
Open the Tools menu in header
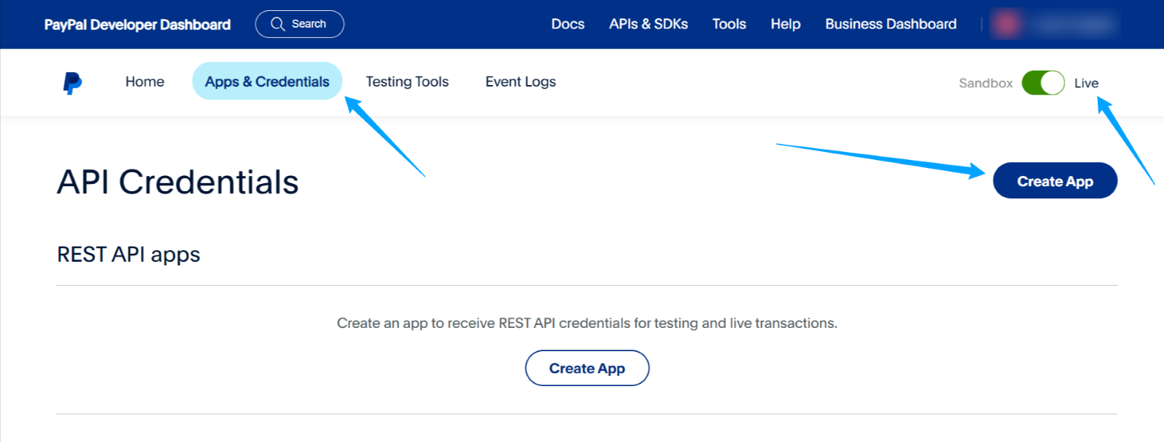coord(729,24)
